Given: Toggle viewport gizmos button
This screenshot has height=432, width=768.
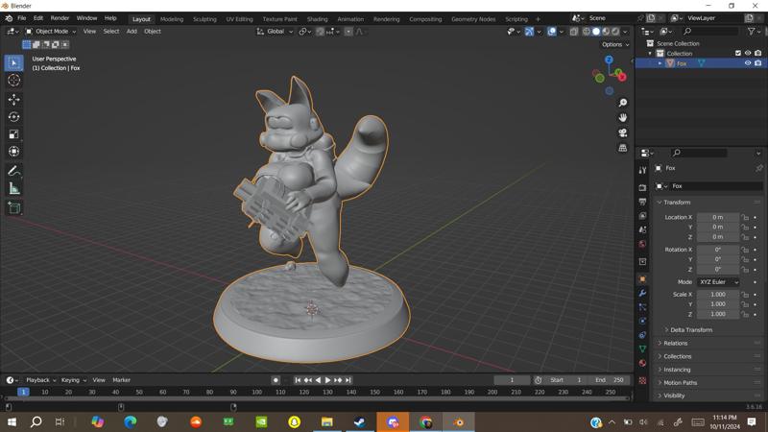Looking at the screenshot, I should coord(530,32).
